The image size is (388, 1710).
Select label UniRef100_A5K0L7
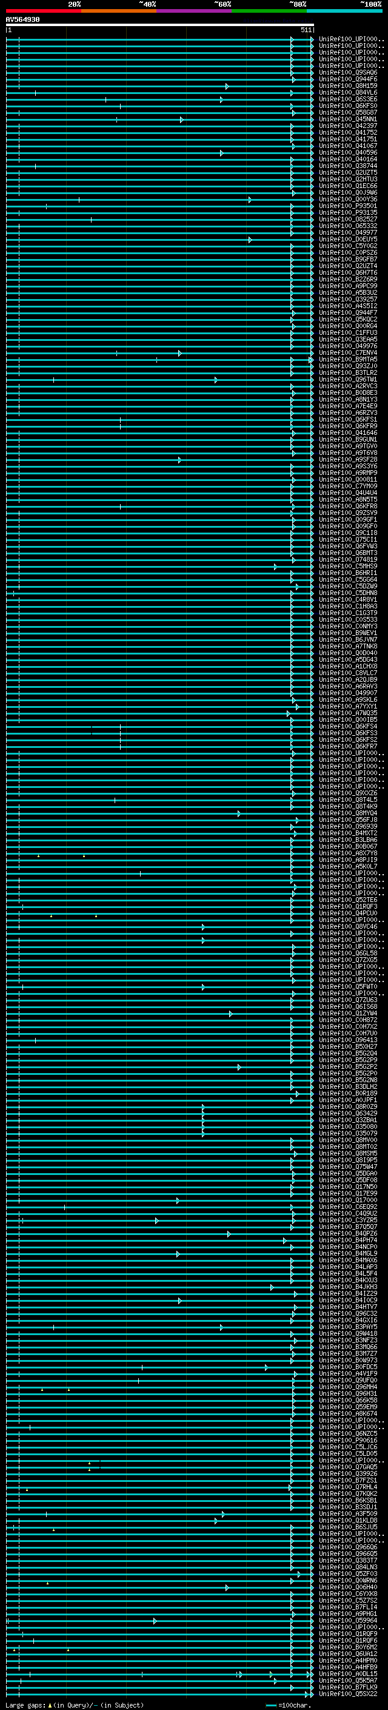pos(348,866)
